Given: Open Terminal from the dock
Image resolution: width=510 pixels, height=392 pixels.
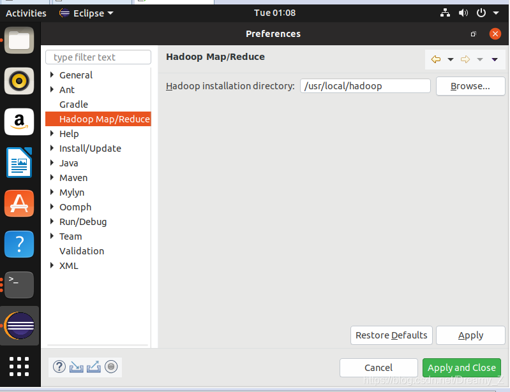Looking at the screenshot, I should point(19,285).
